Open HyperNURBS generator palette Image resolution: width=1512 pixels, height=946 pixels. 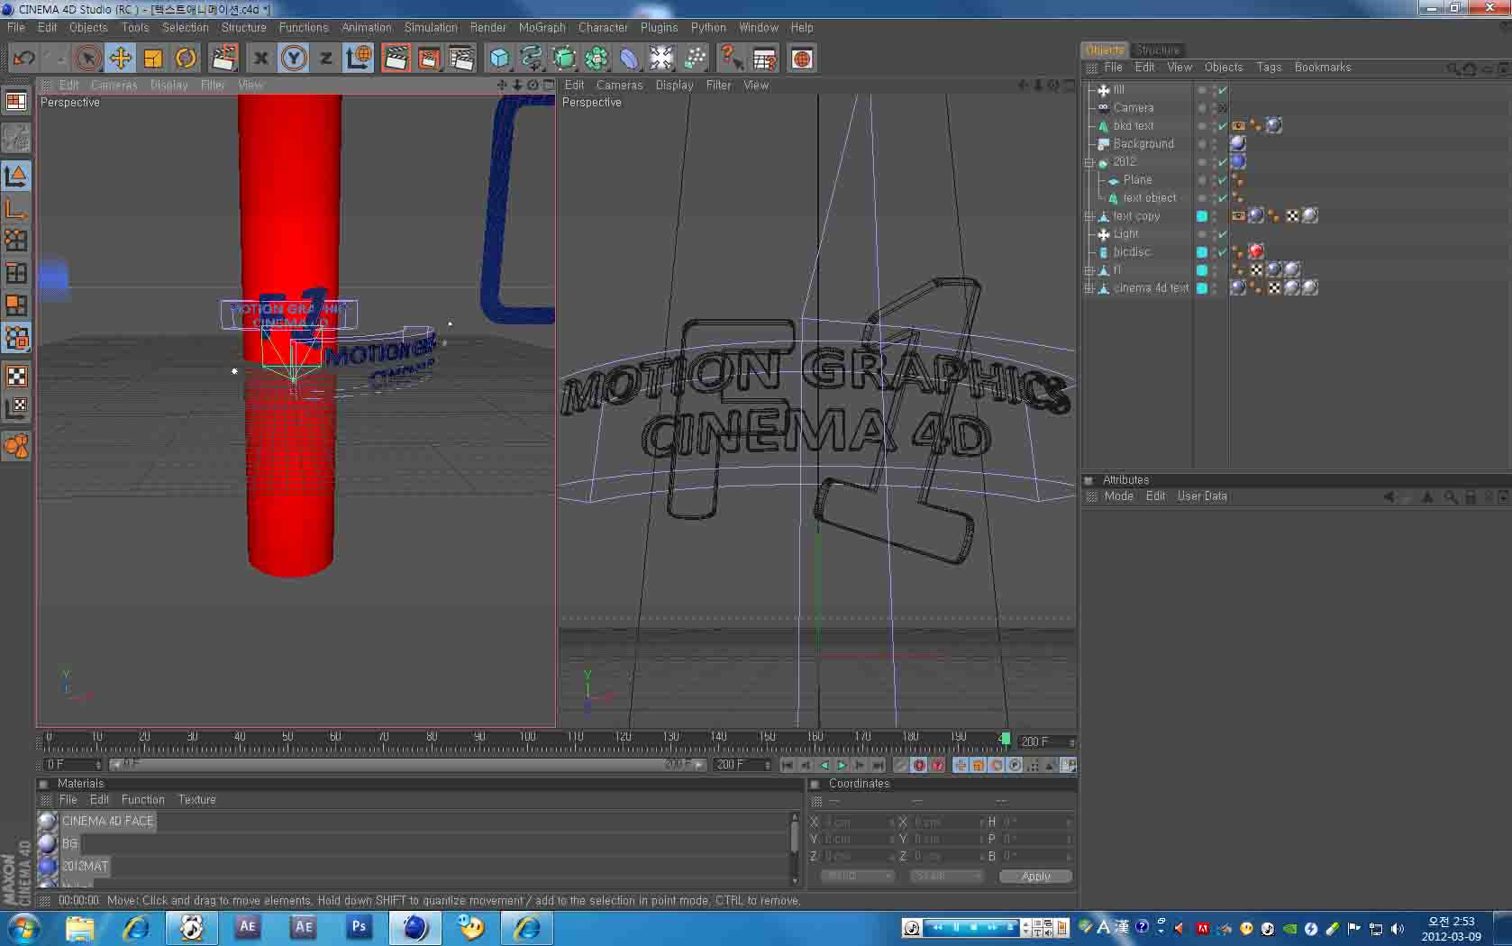[x=564, y=59]
